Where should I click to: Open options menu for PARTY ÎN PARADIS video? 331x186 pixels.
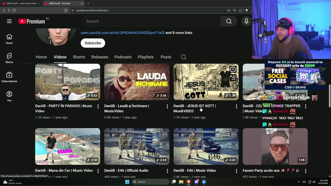tap(98, 106)
